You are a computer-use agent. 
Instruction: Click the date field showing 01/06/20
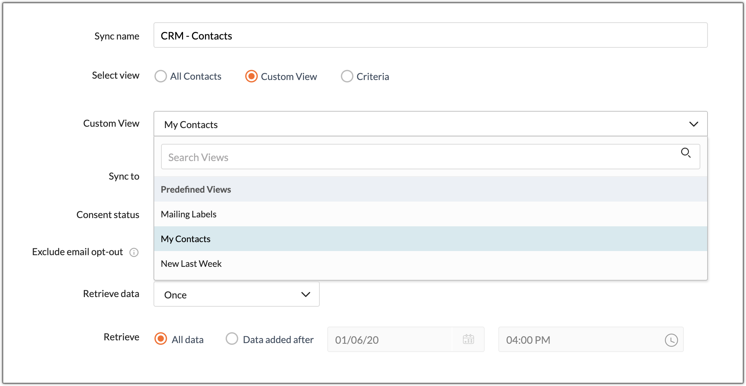(x=388, y=340)
